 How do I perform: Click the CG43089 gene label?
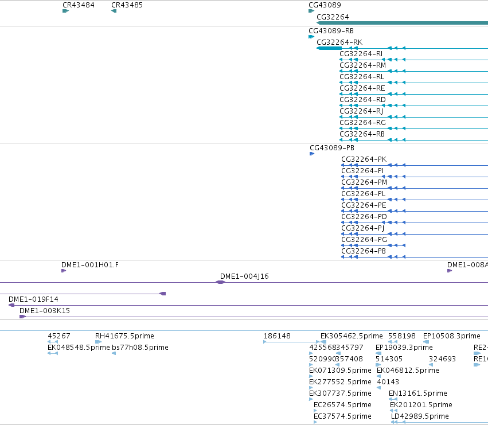click(x=325, y=5)
